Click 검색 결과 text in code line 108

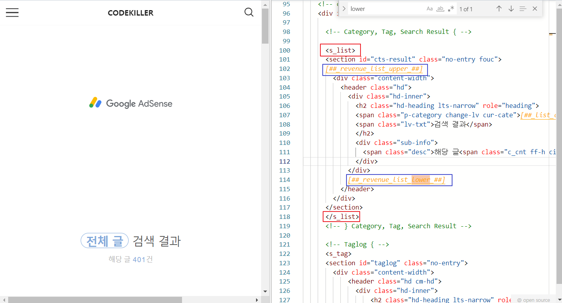[450, 124]
